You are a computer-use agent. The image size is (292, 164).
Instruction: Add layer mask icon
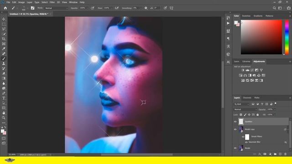click(265, 154)
